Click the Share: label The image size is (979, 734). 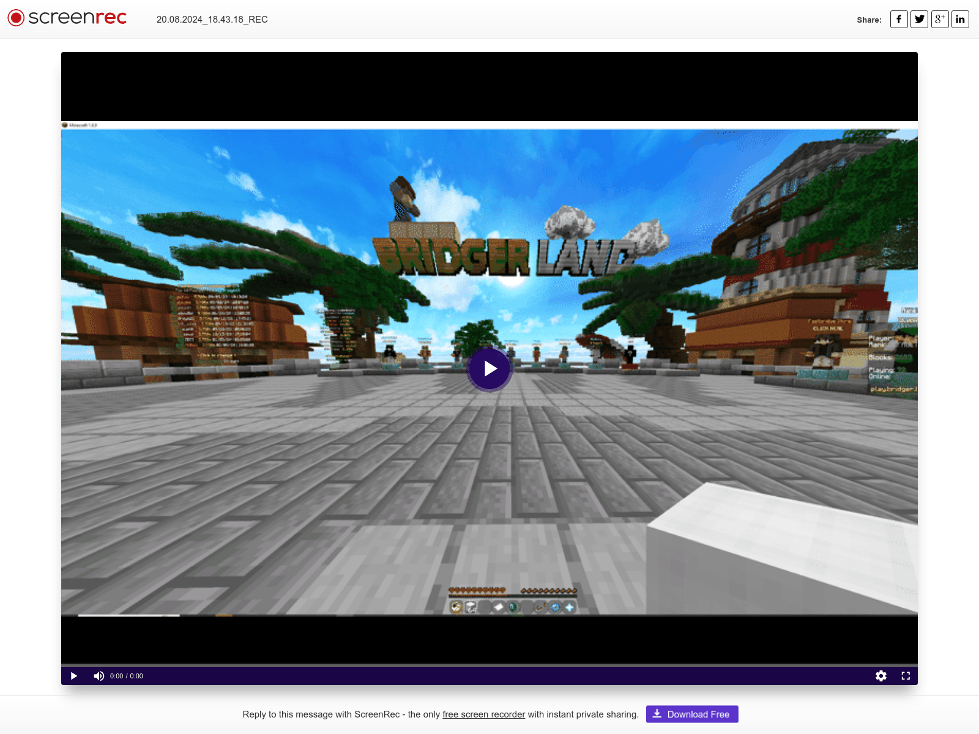coord(869,20)
